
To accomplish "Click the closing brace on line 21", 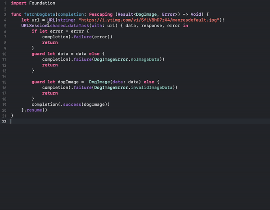I will (x=12, y=116).
